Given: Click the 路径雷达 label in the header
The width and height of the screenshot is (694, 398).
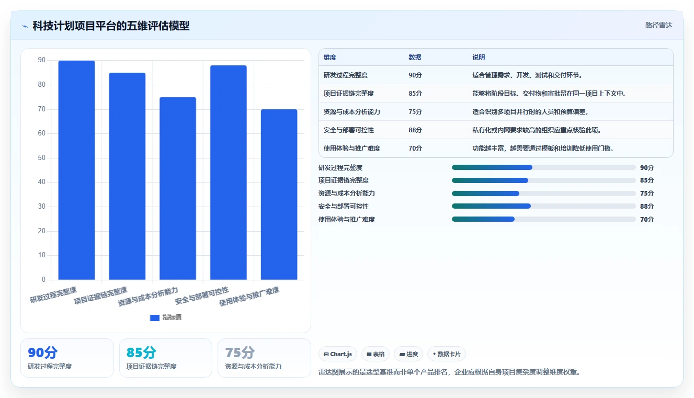Looking at the screenshot, I should coord(658,25).
